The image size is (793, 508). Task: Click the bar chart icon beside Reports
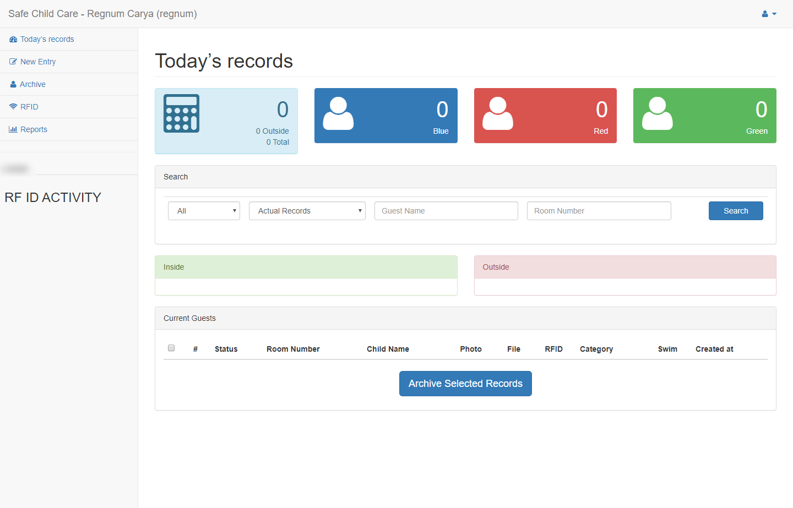pyautogui.click(x=13, y=129)
